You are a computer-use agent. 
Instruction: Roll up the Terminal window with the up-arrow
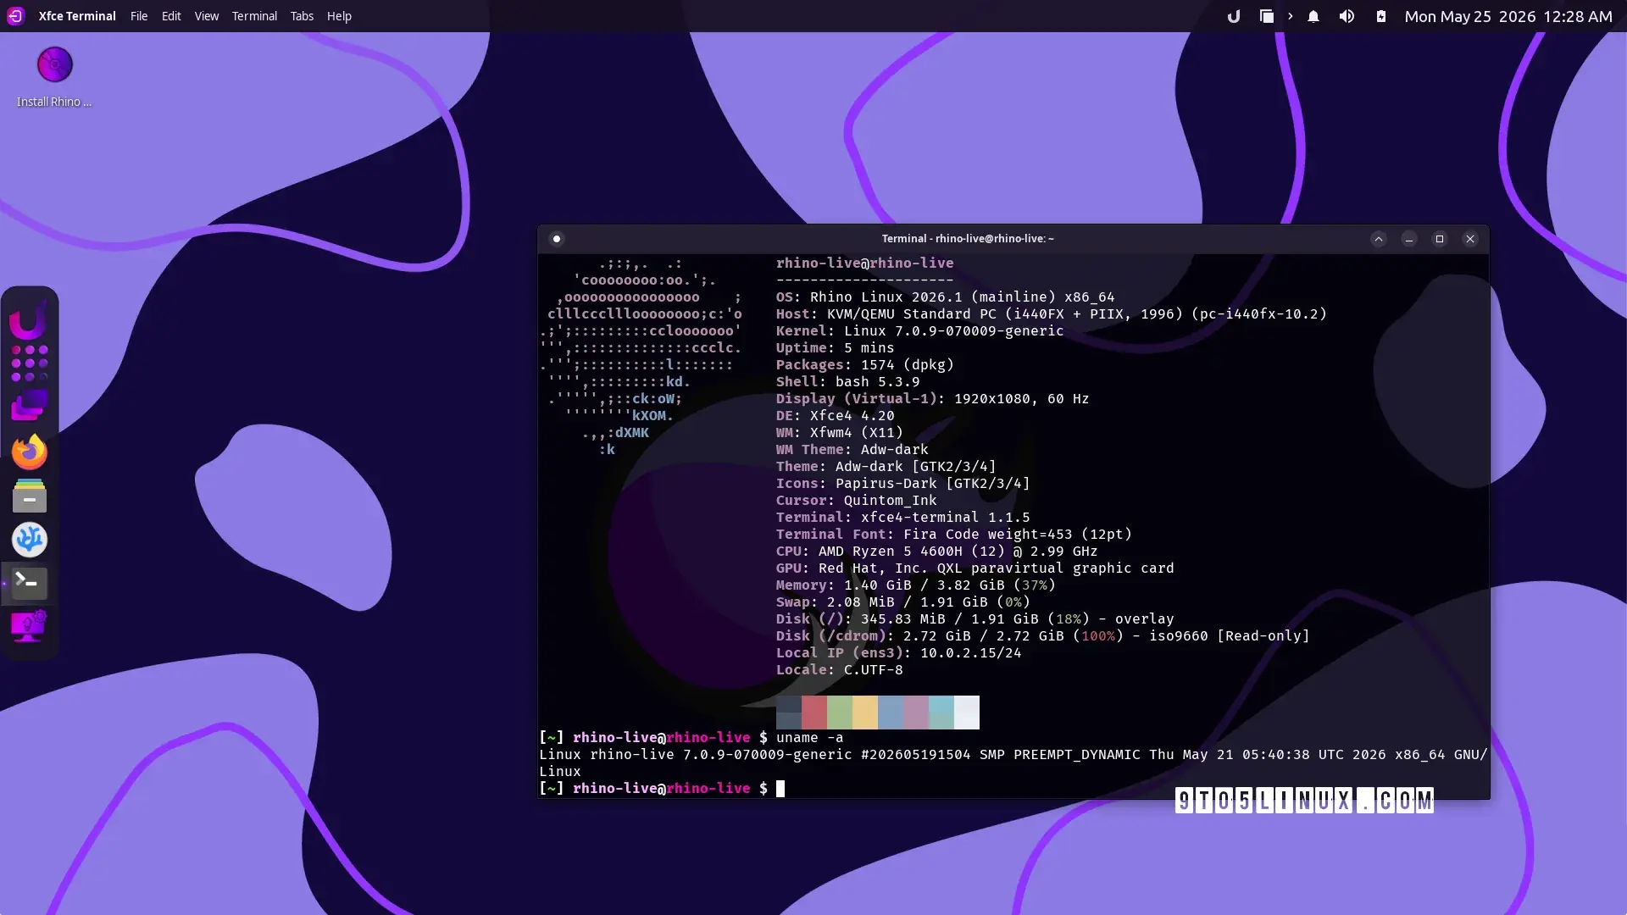pyautogui.click(x=1379, y=239)
